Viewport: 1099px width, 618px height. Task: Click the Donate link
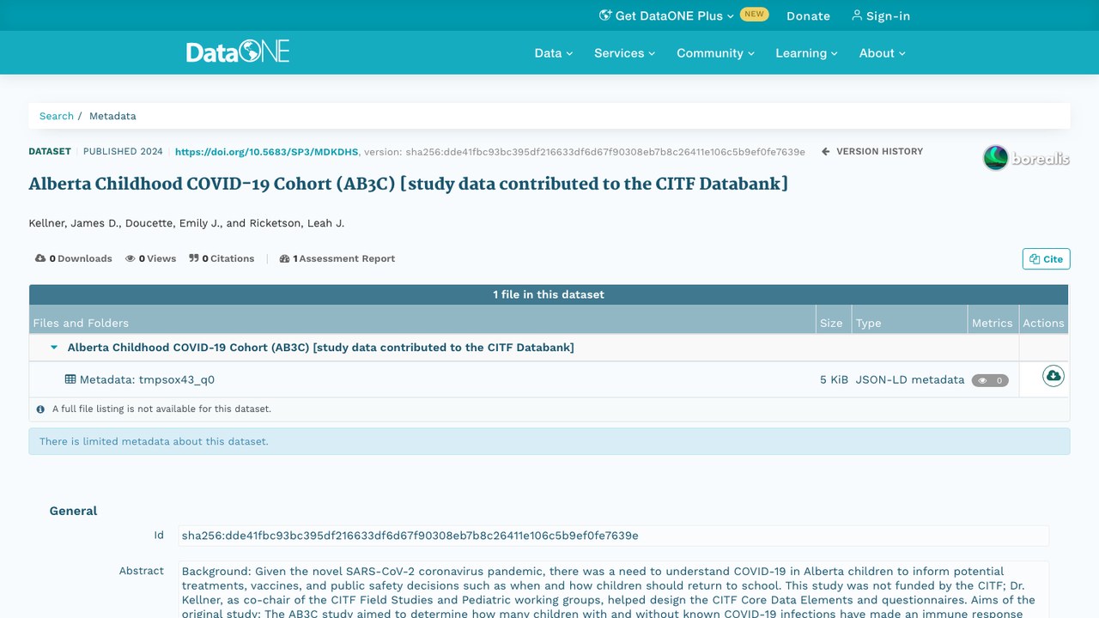pos(808,15)
